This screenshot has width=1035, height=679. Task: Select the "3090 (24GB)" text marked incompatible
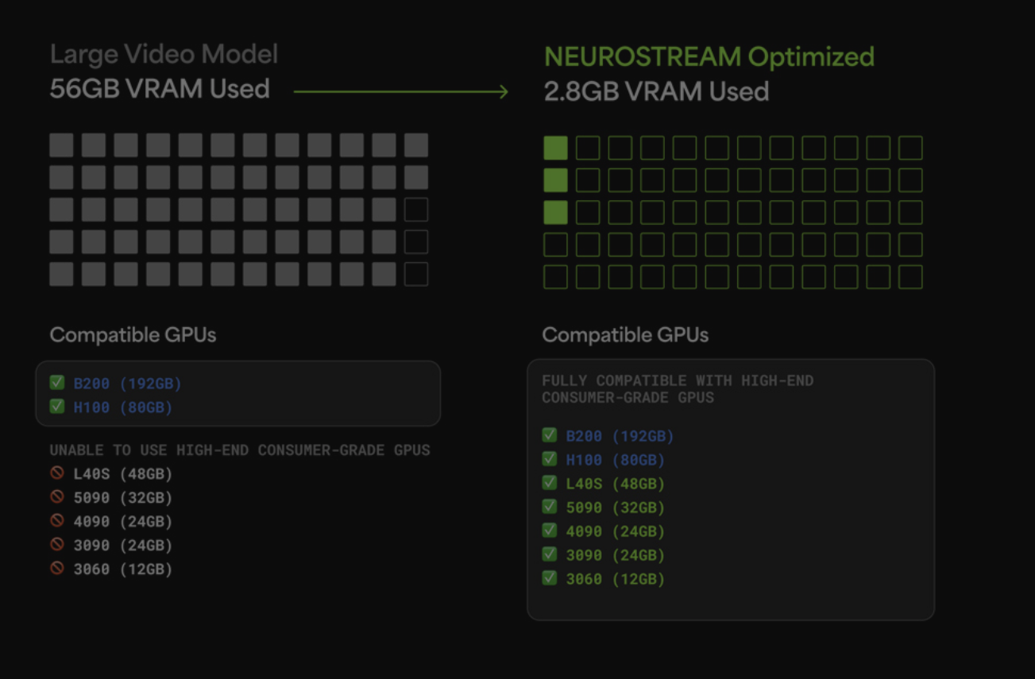click(123, 546)
